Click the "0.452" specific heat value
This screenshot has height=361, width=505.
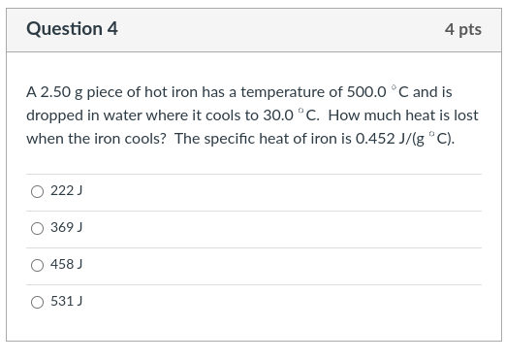tap(375, 139)
